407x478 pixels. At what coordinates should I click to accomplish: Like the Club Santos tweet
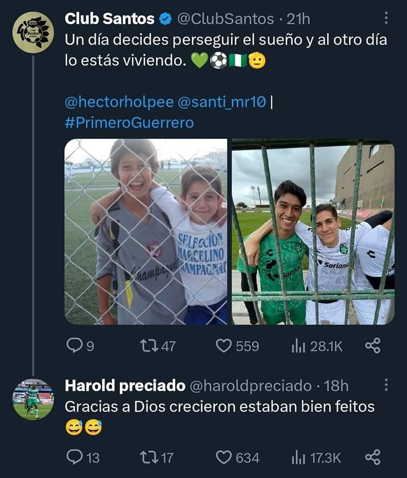[224, 346]
